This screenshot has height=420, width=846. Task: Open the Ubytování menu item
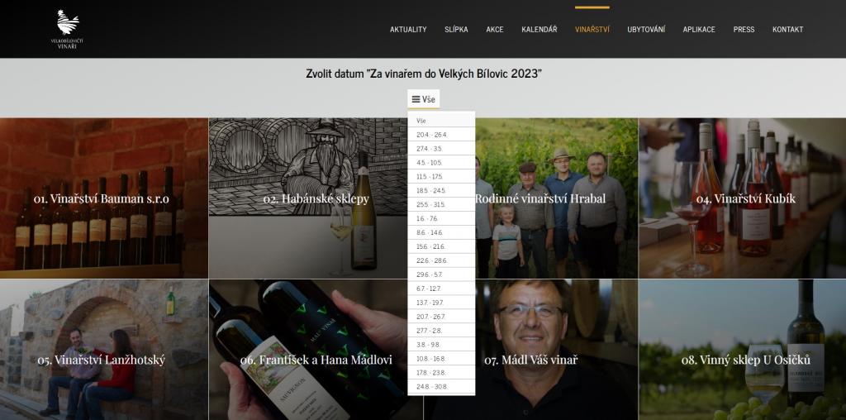pyautogui.click(x=646, y=29)
